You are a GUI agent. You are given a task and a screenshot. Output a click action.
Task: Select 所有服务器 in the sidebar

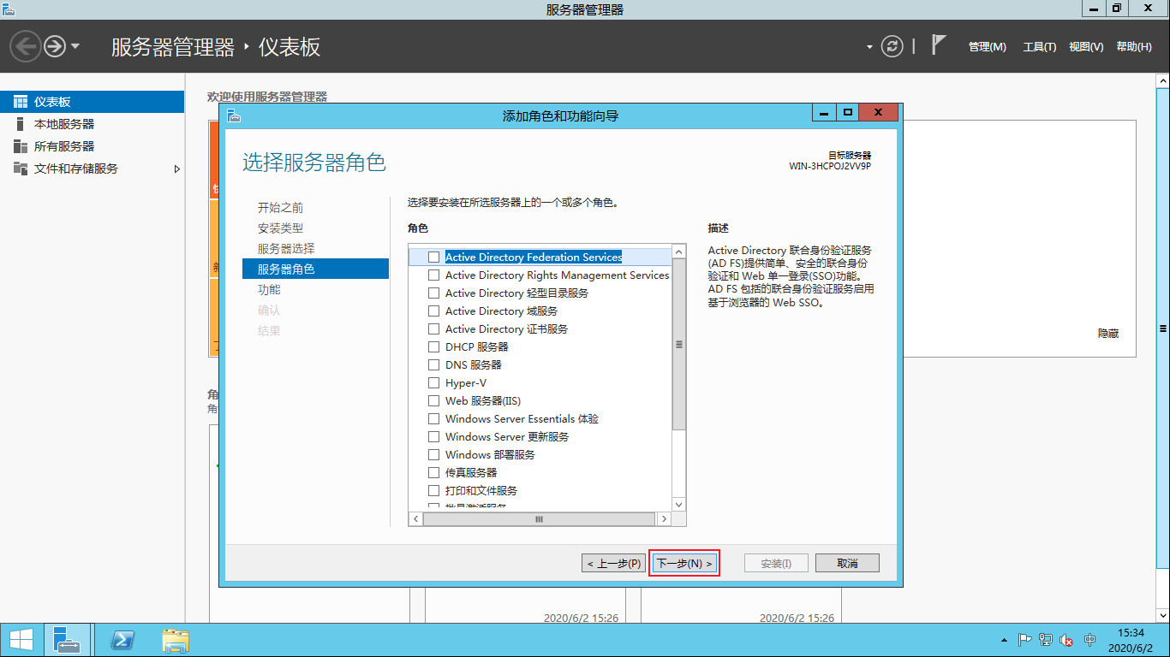click(x=53, y=145)
